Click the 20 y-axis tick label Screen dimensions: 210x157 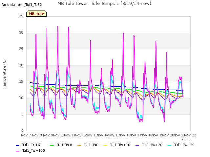click(x=21, y=65)
